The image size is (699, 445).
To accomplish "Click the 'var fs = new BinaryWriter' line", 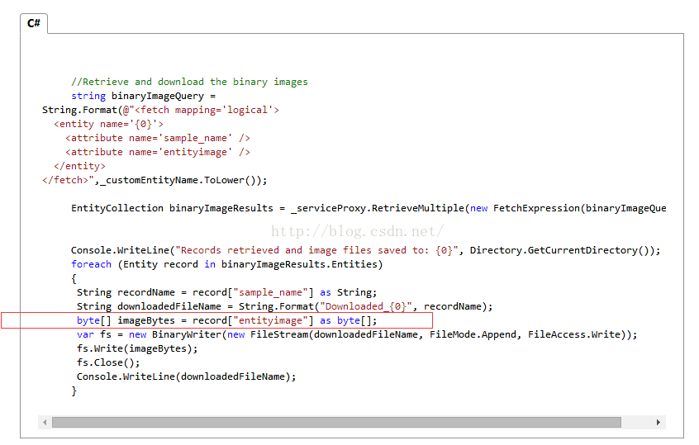I will click(357, 334).
